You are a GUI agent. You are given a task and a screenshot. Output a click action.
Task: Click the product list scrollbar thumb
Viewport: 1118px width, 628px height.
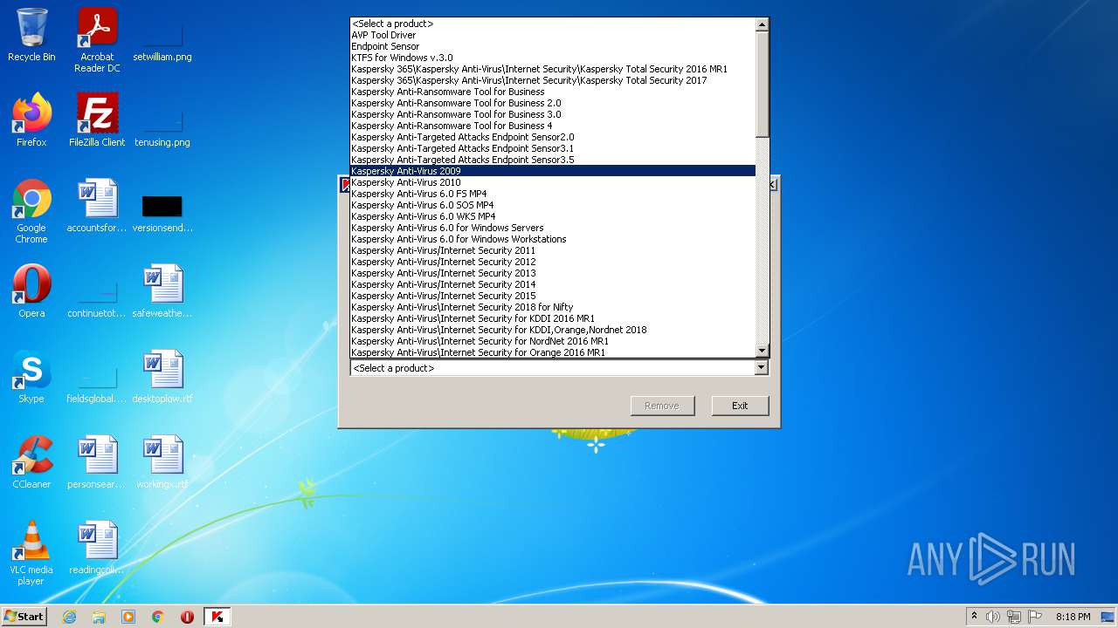click(762, 84)
